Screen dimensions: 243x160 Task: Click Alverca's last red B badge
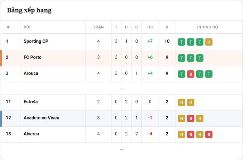coord(209,134)
